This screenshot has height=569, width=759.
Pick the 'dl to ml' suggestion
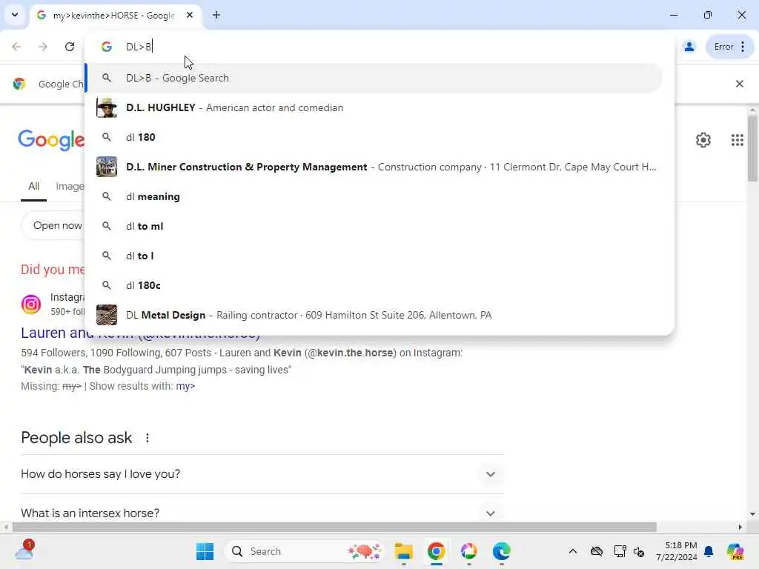(374, 226)
